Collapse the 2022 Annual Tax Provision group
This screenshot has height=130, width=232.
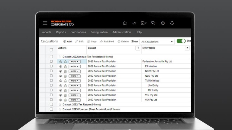pos(60,57)
